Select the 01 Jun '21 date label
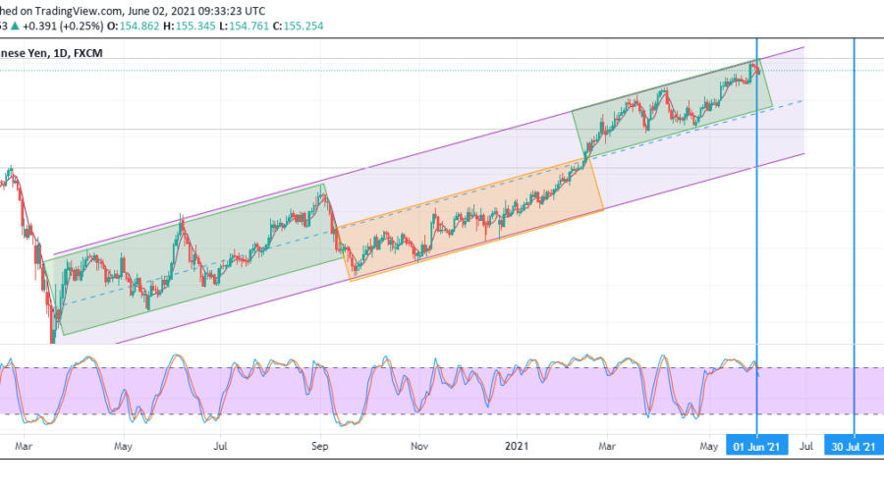Viewport: 884px width, 491px height. click(x=756, y=447)
